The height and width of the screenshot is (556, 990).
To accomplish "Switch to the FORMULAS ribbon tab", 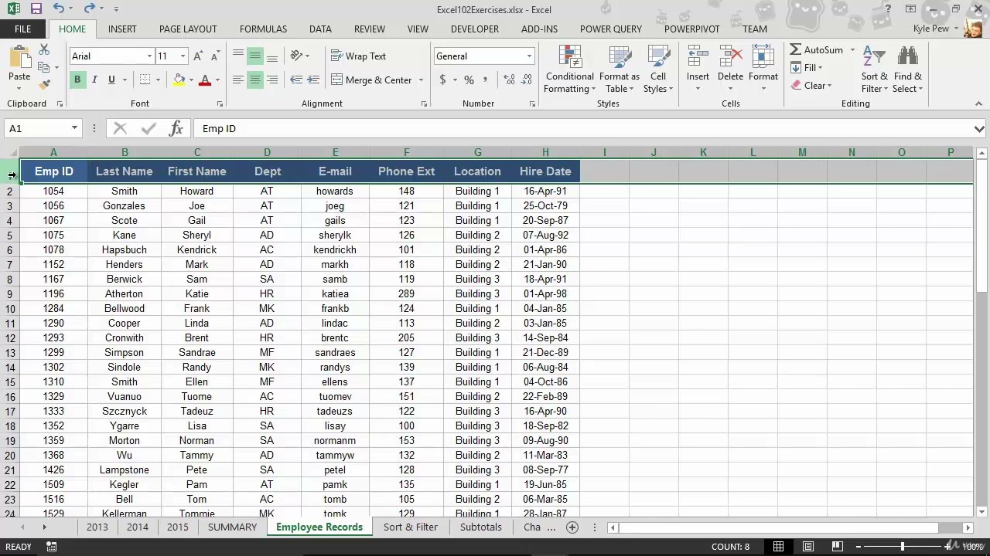I will pos(263,29).
